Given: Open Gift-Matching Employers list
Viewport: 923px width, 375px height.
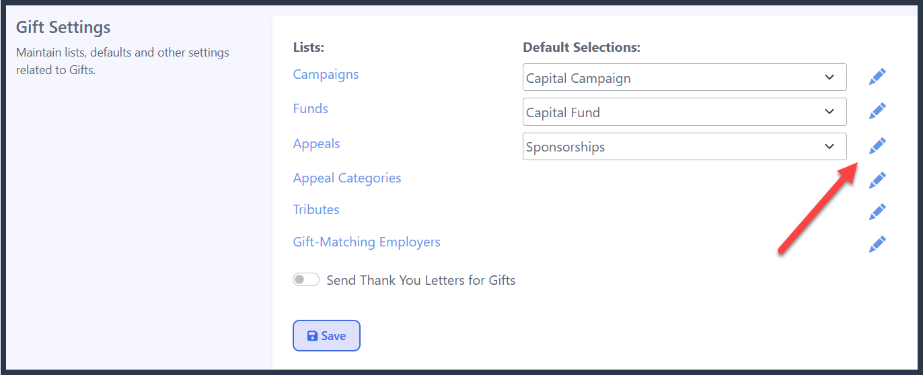Looking at the screenshot, I should [x=367, y=242].
